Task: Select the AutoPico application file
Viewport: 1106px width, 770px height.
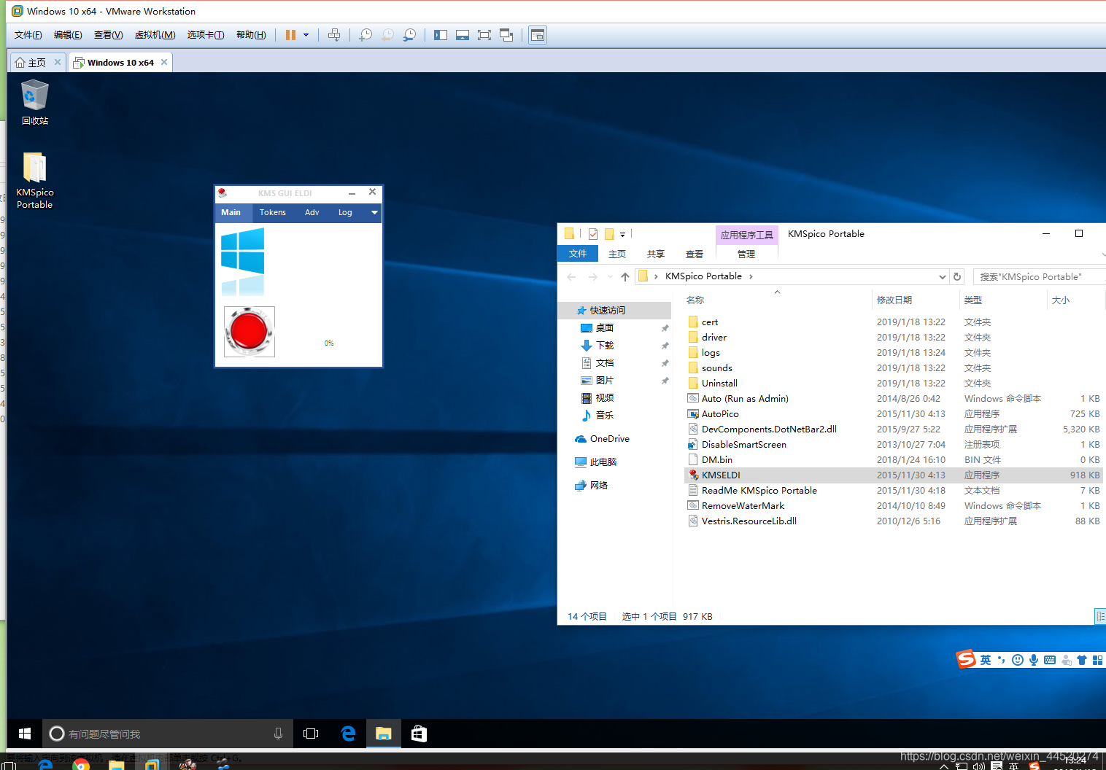Action: [x=893, y=414]
